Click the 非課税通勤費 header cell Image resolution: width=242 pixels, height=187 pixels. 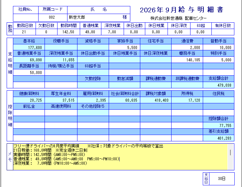[x=187, y=79]
